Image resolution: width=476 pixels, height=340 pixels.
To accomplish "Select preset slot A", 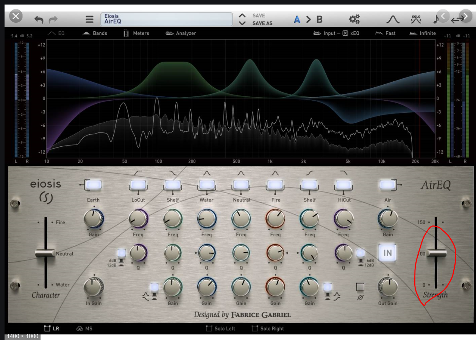I will (297, 19).
